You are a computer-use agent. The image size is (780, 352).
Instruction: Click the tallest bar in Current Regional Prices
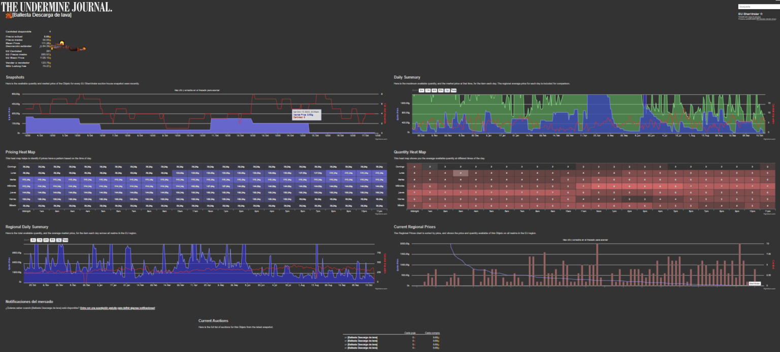tap(597, 264)
